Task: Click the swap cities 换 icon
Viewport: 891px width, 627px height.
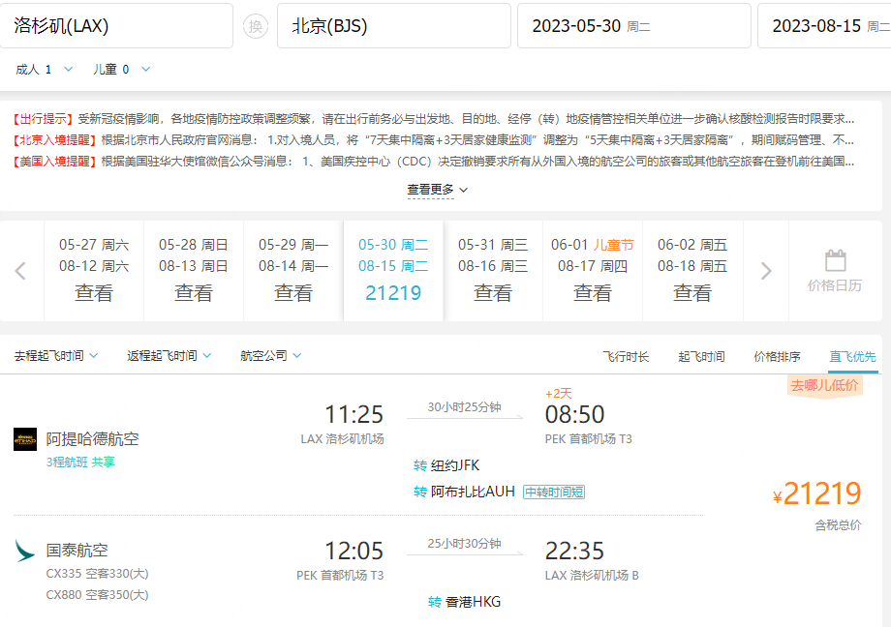Action: click(x=256, y=26)
